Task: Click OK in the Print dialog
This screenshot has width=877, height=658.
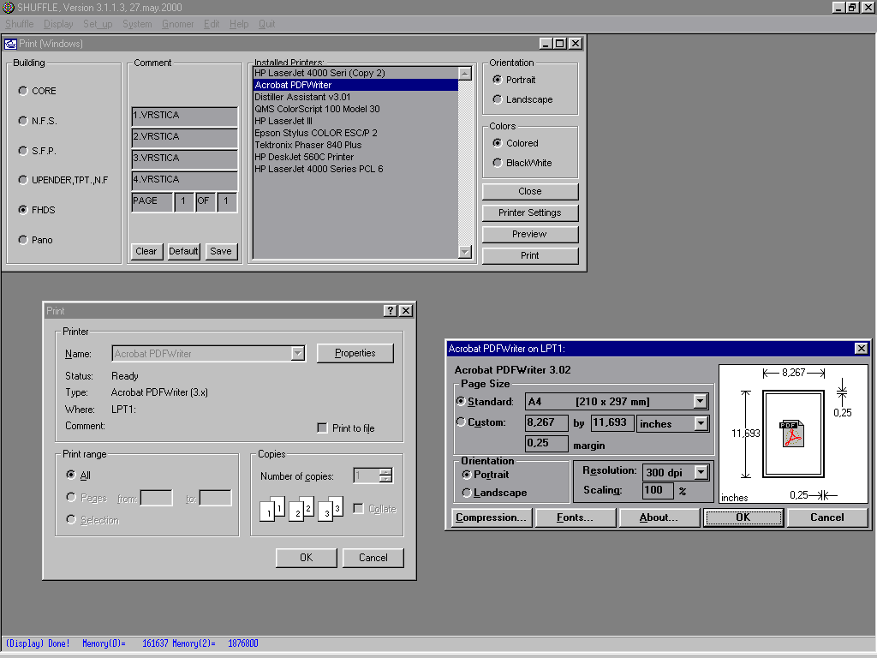Action: point(307,558)
